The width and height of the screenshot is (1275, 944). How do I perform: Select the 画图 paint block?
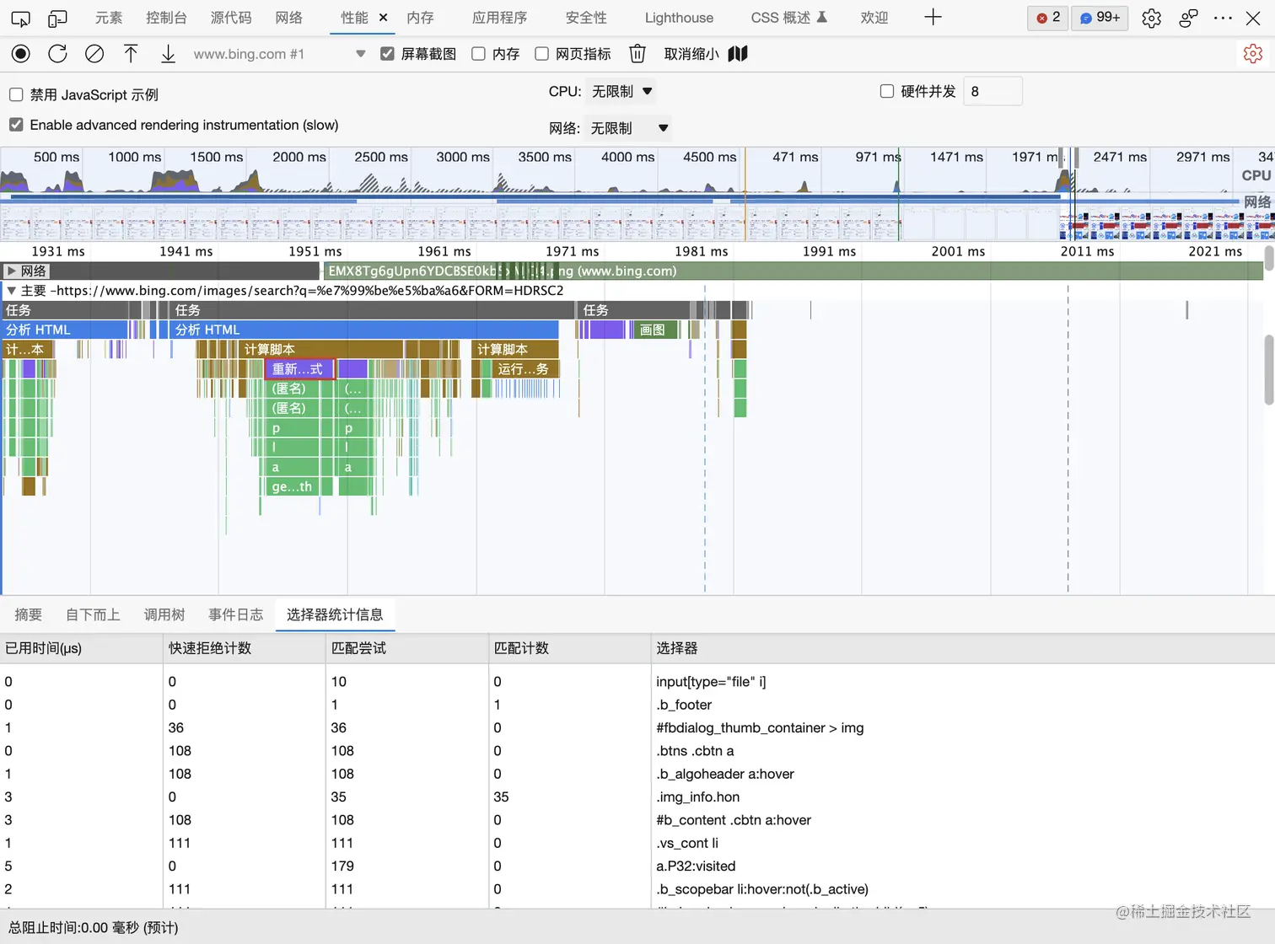click(654, 330)
